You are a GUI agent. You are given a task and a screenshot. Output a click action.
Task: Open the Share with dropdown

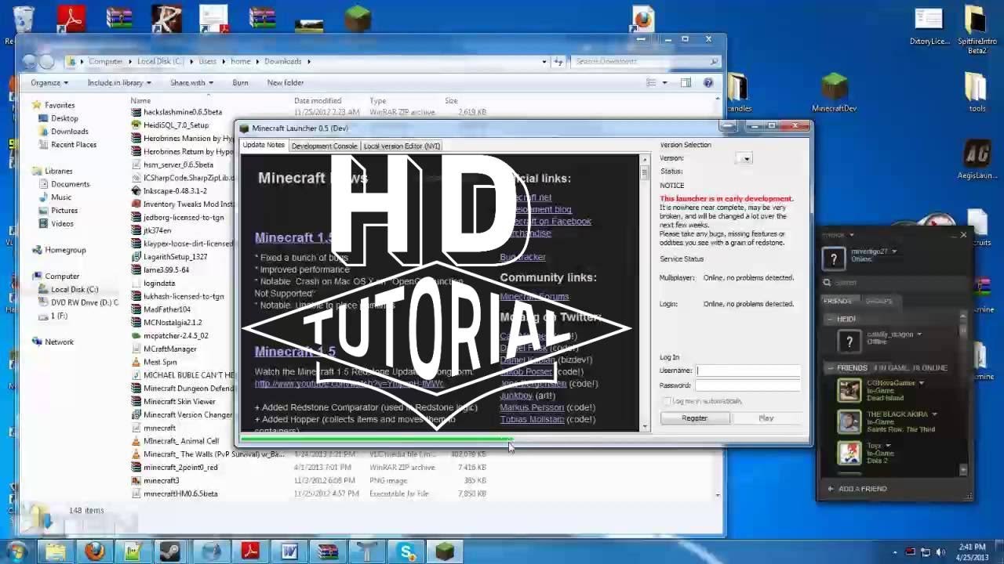[191, 82]
